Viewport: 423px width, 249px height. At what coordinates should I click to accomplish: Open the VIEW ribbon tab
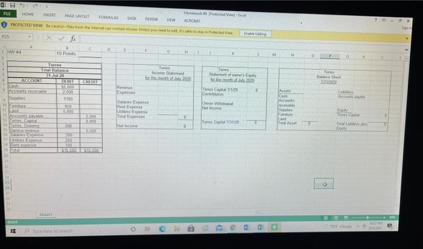[171, 20]
